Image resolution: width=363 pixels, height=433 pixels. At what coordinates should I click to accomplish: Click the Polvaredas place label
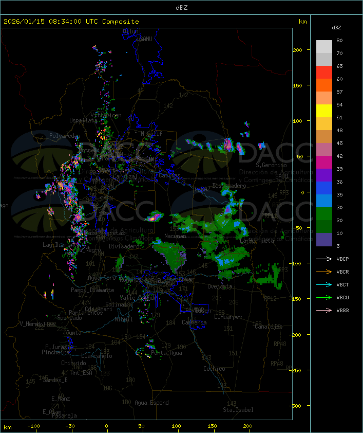coord(65,136)
